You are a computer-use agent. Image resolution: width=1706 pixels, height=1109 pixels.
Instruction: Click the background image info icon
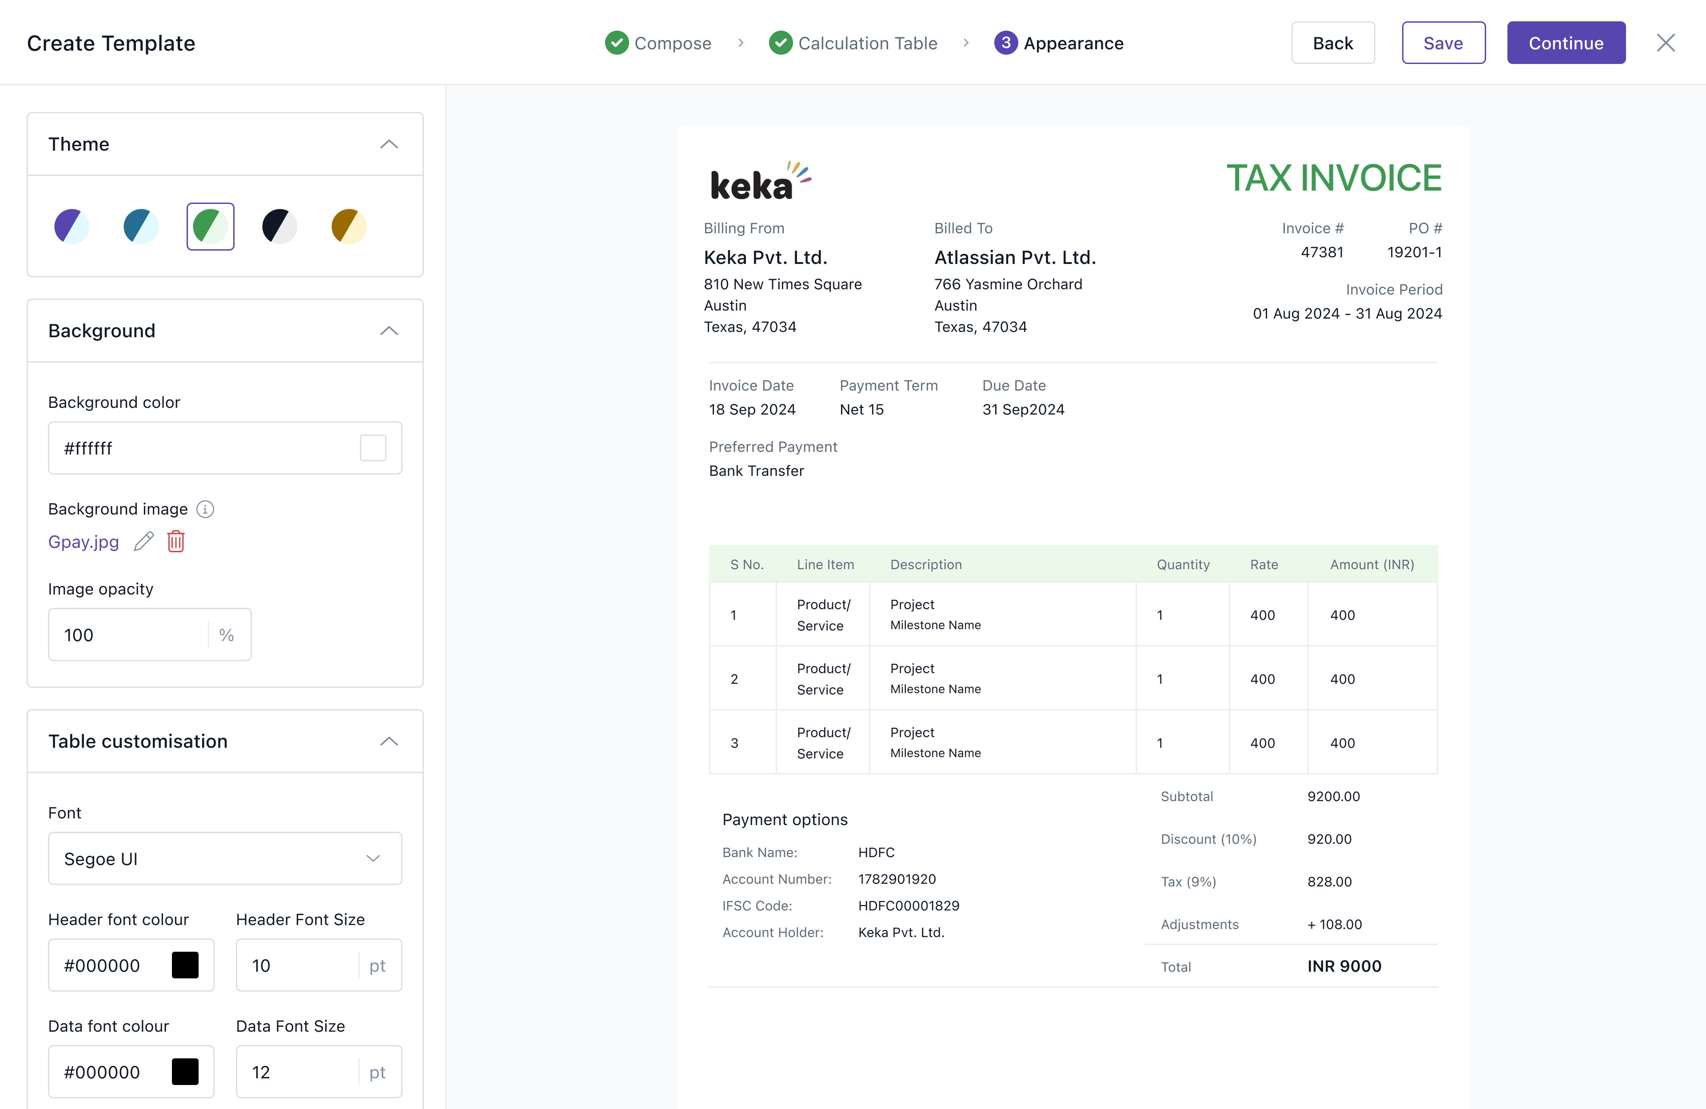coord(205,509)
